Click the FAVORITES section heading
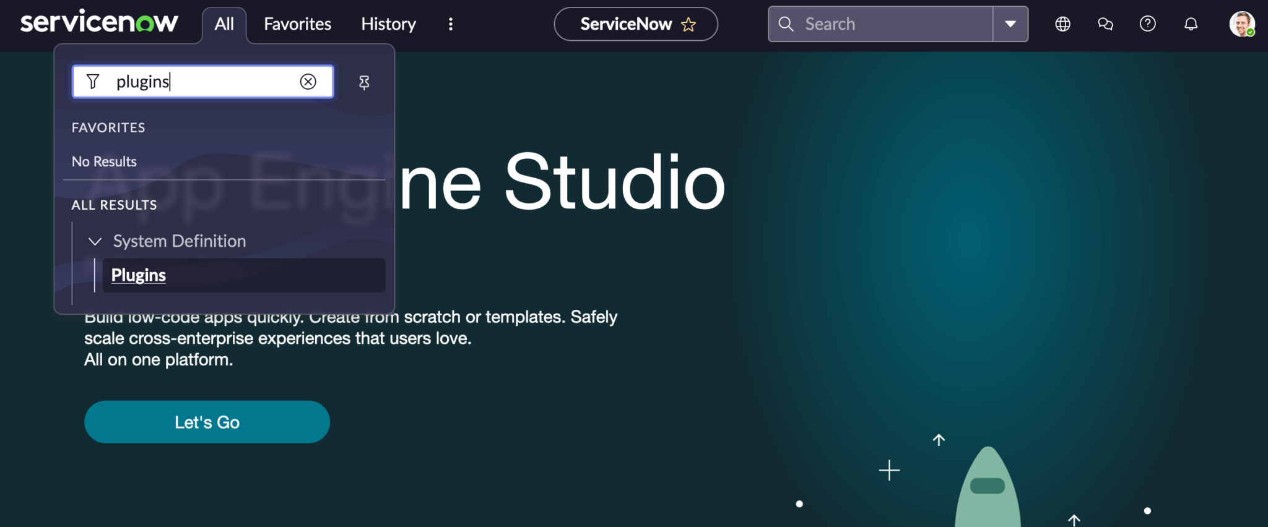The height and width of the screenshot is (527, 1268). coord(108,127)
